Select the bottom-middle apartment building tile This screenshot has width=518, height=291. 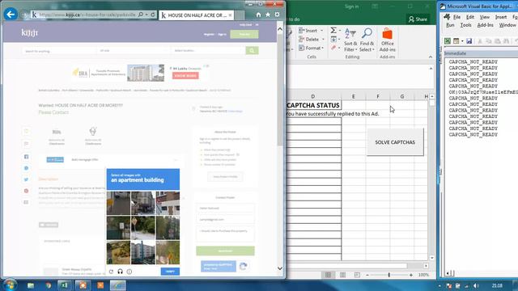tap(143, 252)
